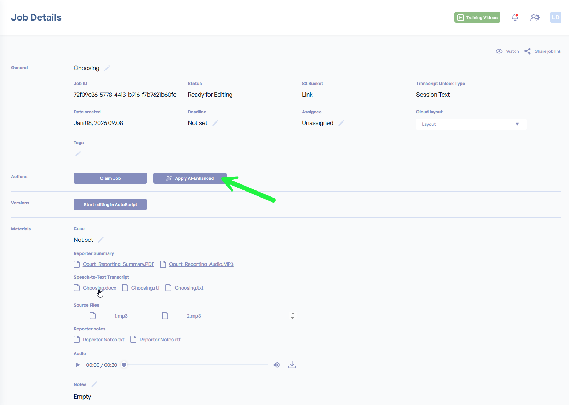The width and height of the screenshot is (569, 405).
Task: Expand the Cloud layout dropdown
Action: coord(471,124)
